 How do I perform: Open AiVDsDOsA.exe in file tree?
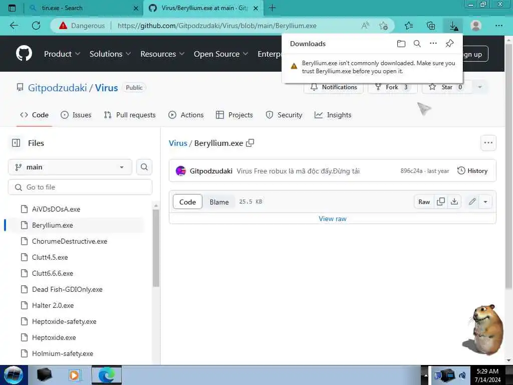click(x=56, y=209)
